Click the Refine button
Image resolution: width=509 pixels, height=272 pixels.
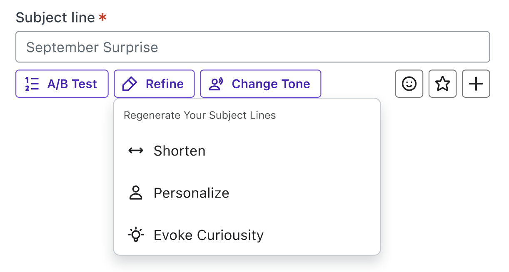(x=154, y=84)
